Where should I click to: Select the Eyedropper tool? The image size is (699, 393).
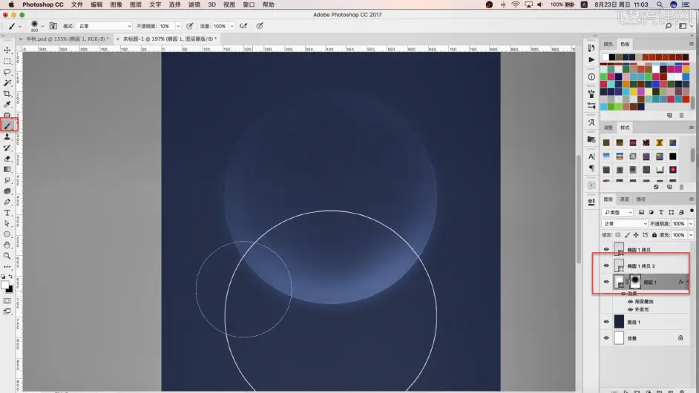[7, 105]
